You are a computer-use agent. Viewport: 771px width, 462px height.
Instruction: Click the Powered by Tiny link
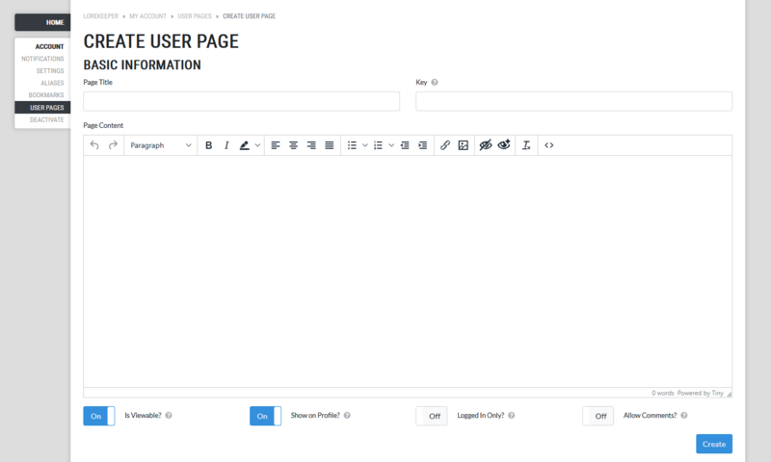pyautogui.click(x=701, y=393)
